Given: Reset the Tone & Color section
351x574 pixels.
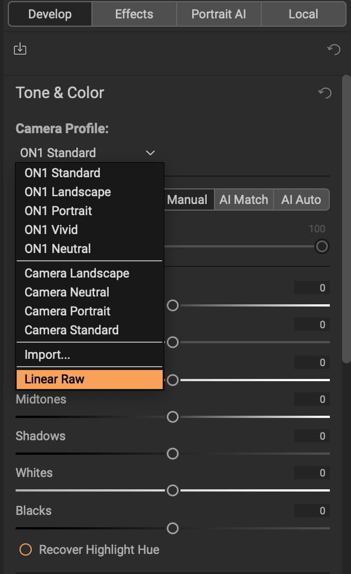Looking at the screenshot, I should 324,93.
